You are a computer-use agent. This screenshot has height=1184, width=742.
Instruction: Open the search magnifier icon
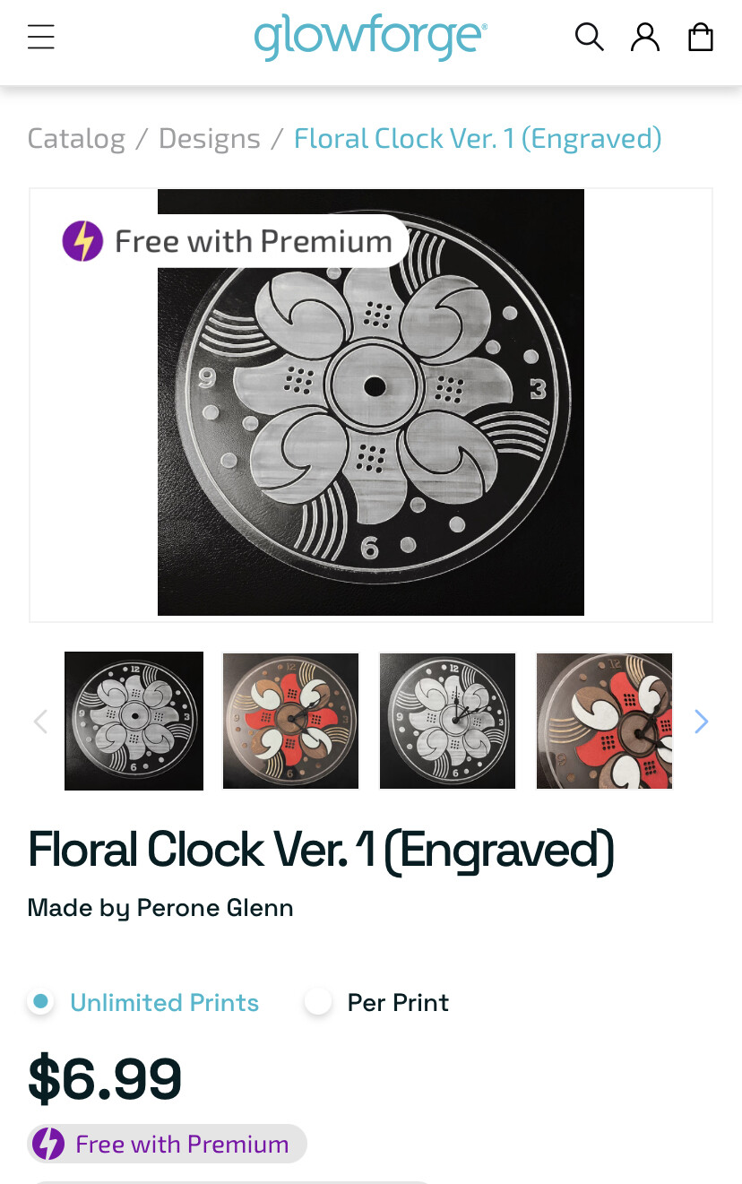pyautogui.click(x=589, y=37)
